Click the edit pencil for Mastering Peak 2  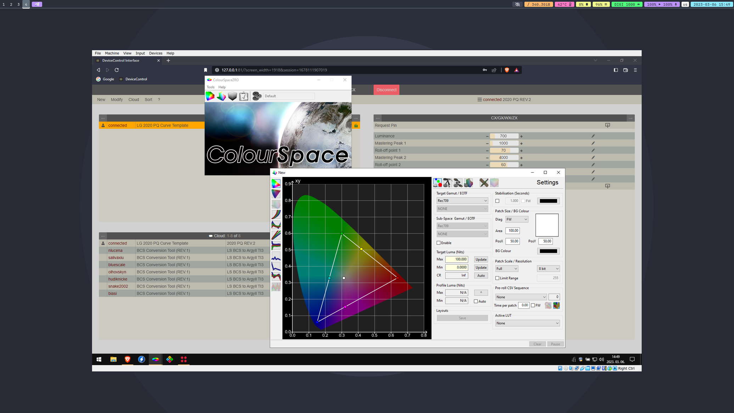pos(593,157)
